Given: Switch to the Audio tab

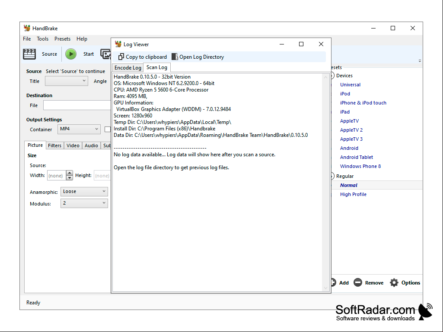Looking at the screenshot, I should tap(91, 145).
